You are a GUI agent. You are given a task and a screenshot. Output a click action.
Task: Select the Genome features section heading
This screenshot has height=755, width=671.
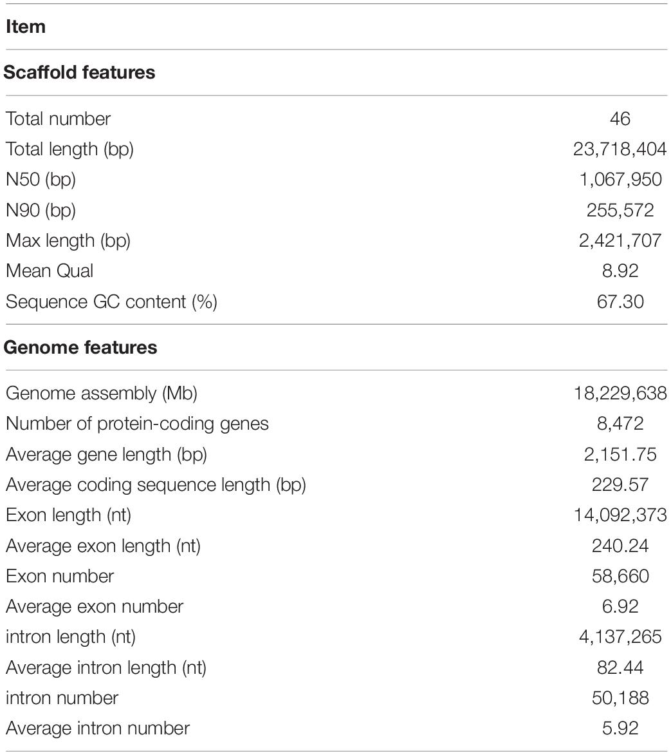point(80,347)
